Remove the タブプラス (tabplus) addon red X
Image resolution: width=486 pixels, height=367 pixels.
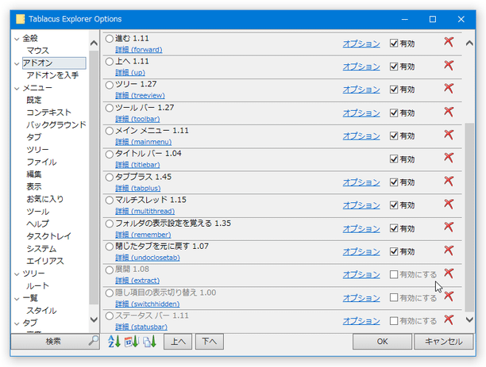click(449, 181)
